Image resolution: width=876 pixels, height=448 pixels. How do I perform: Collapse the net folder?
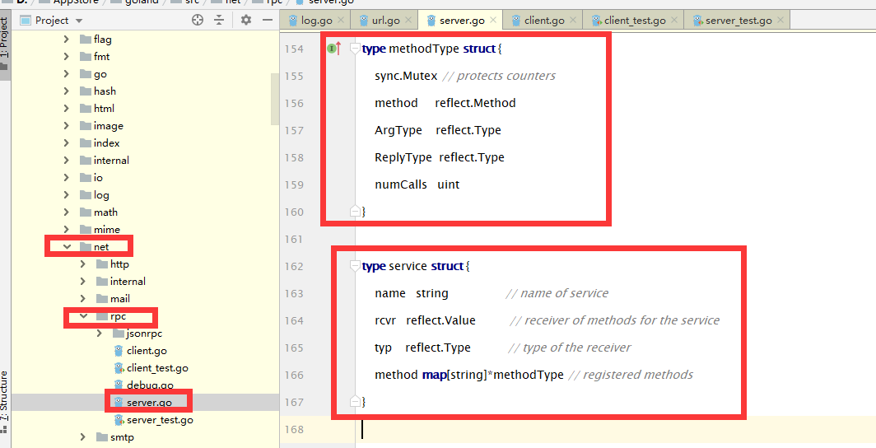click(67, 246)
